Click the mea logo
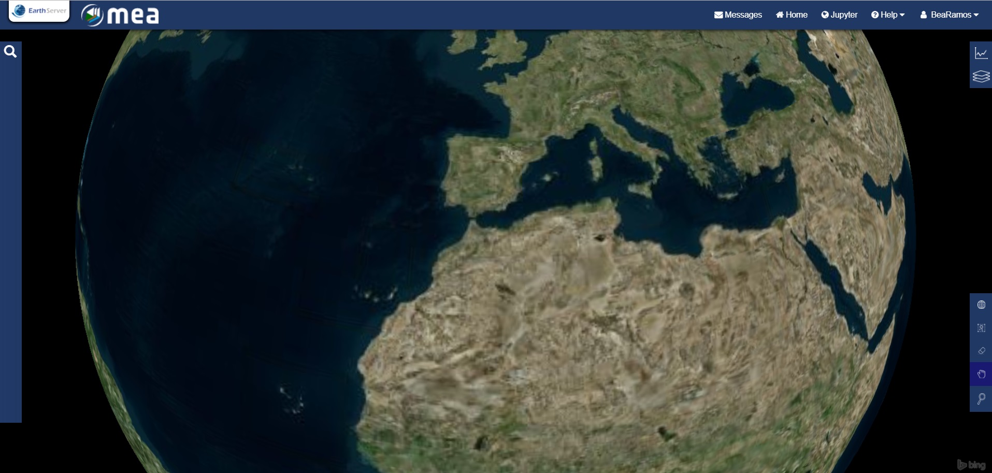This screenshot has height=473, width=992. (120, 15)
